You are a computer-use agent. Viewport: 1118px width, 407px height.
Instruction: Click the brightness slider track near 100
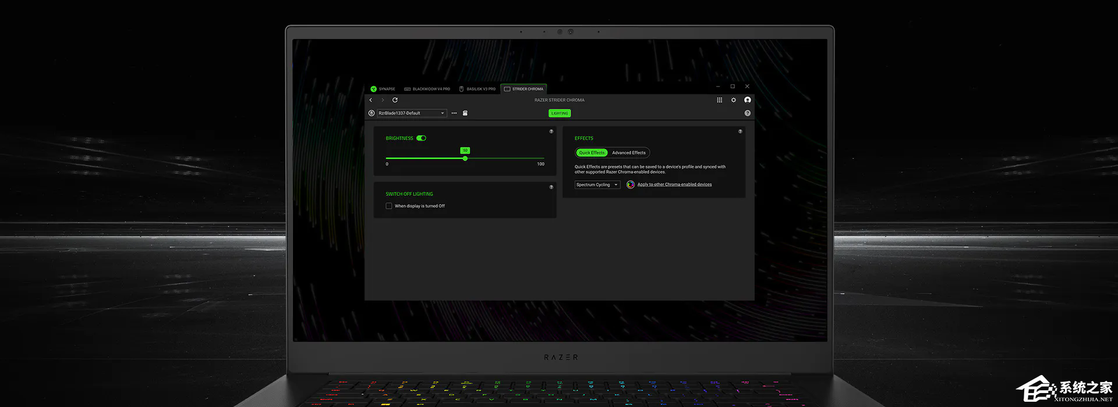[x=542, y=158]
